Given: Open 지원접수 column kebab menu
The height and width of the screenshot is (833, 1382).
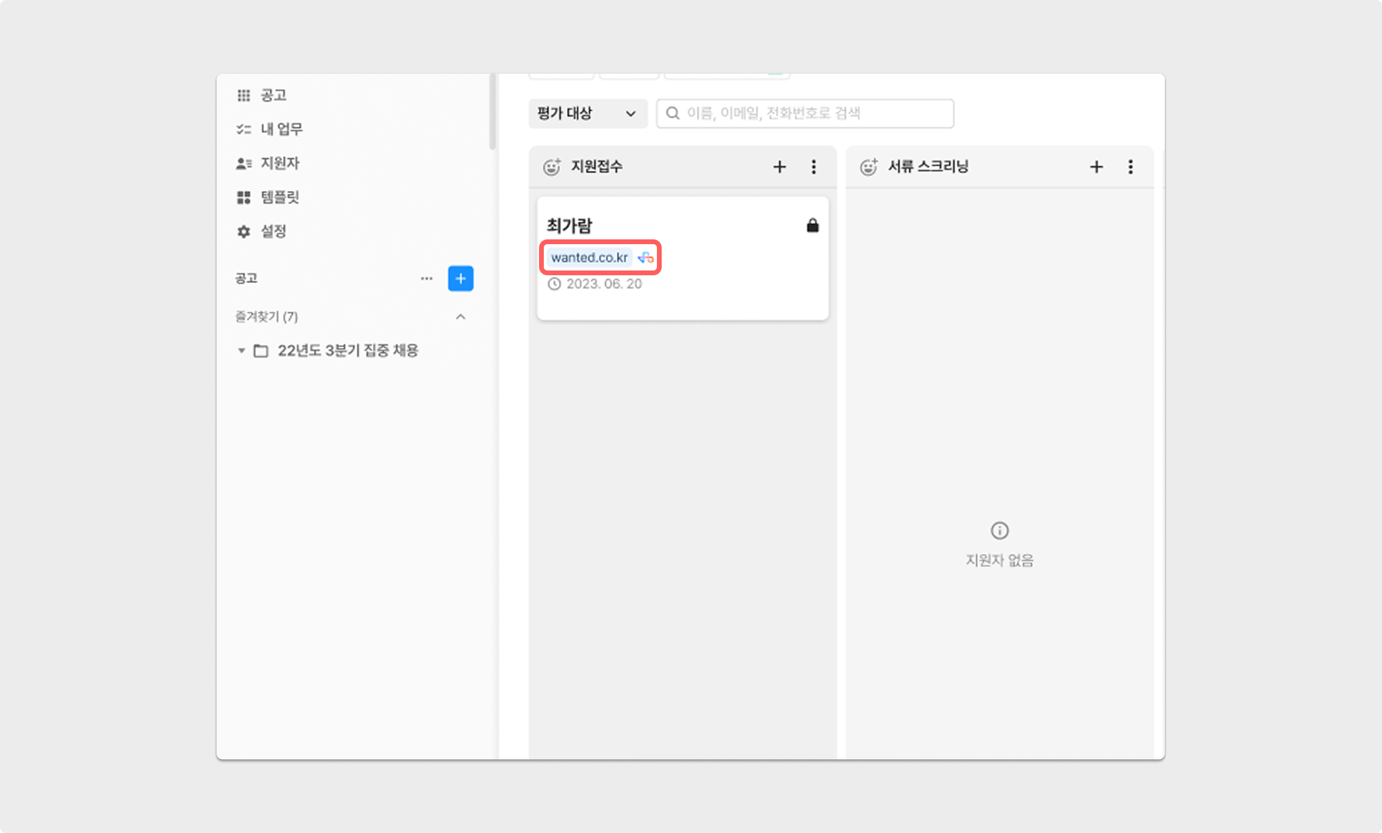Looking at the screenshot, I should [813, 167].
